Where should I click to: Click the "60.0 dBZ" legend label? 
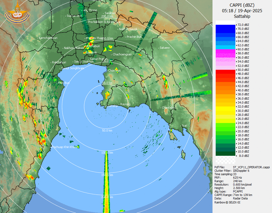click(x=243, y=49)
